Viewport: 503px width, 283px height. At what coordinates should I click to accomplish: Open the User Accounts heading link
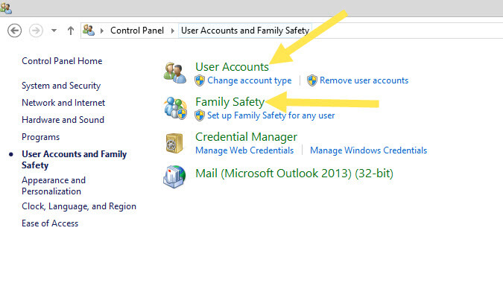coord(232,67)
